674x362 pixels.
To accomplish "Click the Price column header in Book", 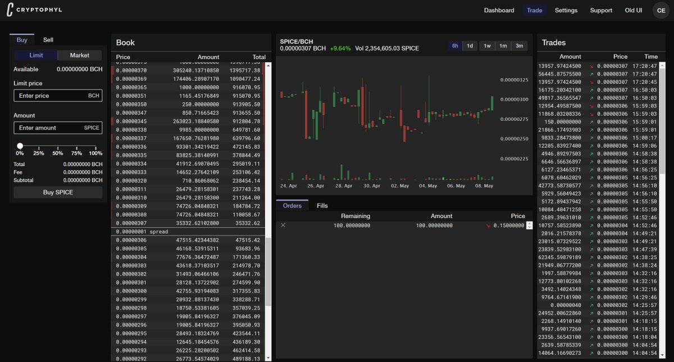I will (x=123, y=57).
